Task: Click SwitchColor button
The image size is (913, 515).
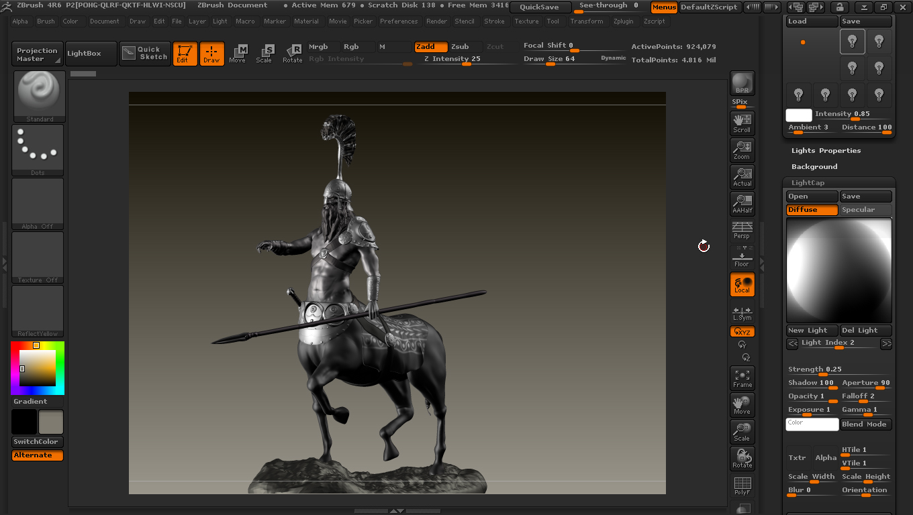Action: point(38,442)
